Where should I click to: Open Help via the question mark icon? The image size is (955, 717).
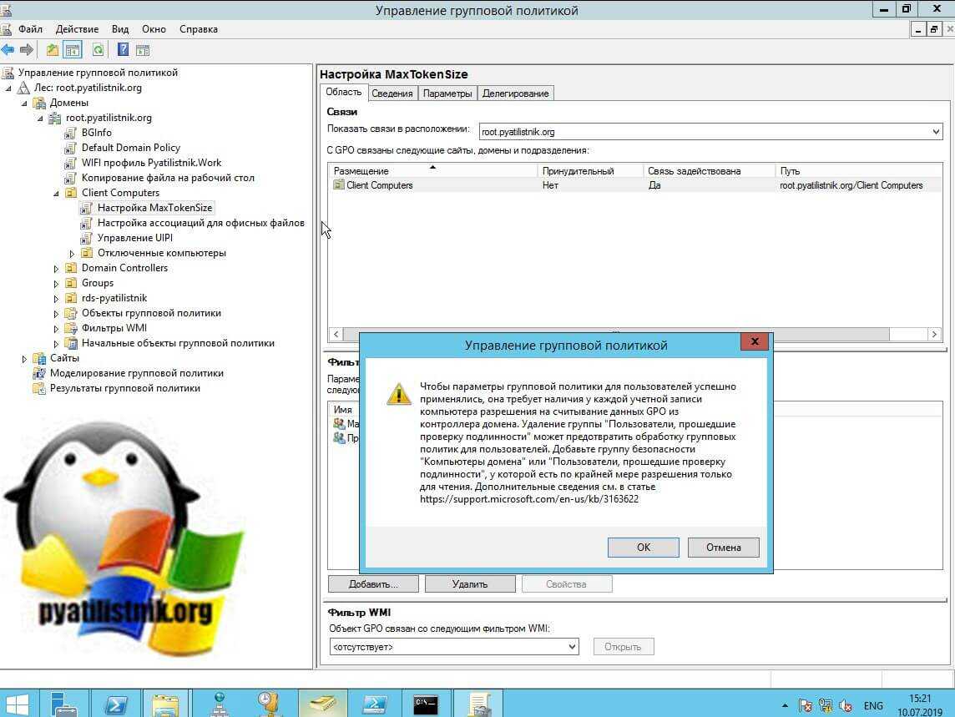[123, 50]
